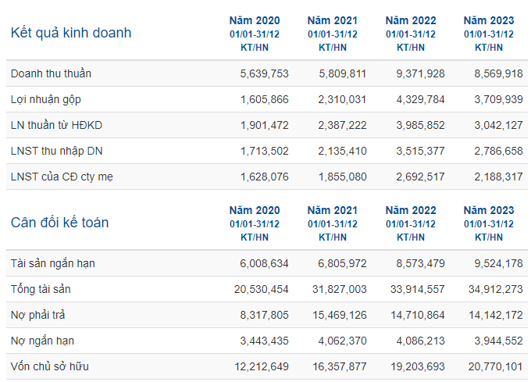Click the 2020 Vốn chủ sở hữu value 12,212,649
531x382 pixels.
(x=261, y=366)
